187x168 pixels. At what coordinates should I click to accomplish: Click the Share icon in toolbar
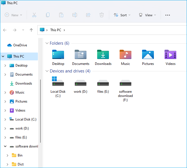(88, 15)
